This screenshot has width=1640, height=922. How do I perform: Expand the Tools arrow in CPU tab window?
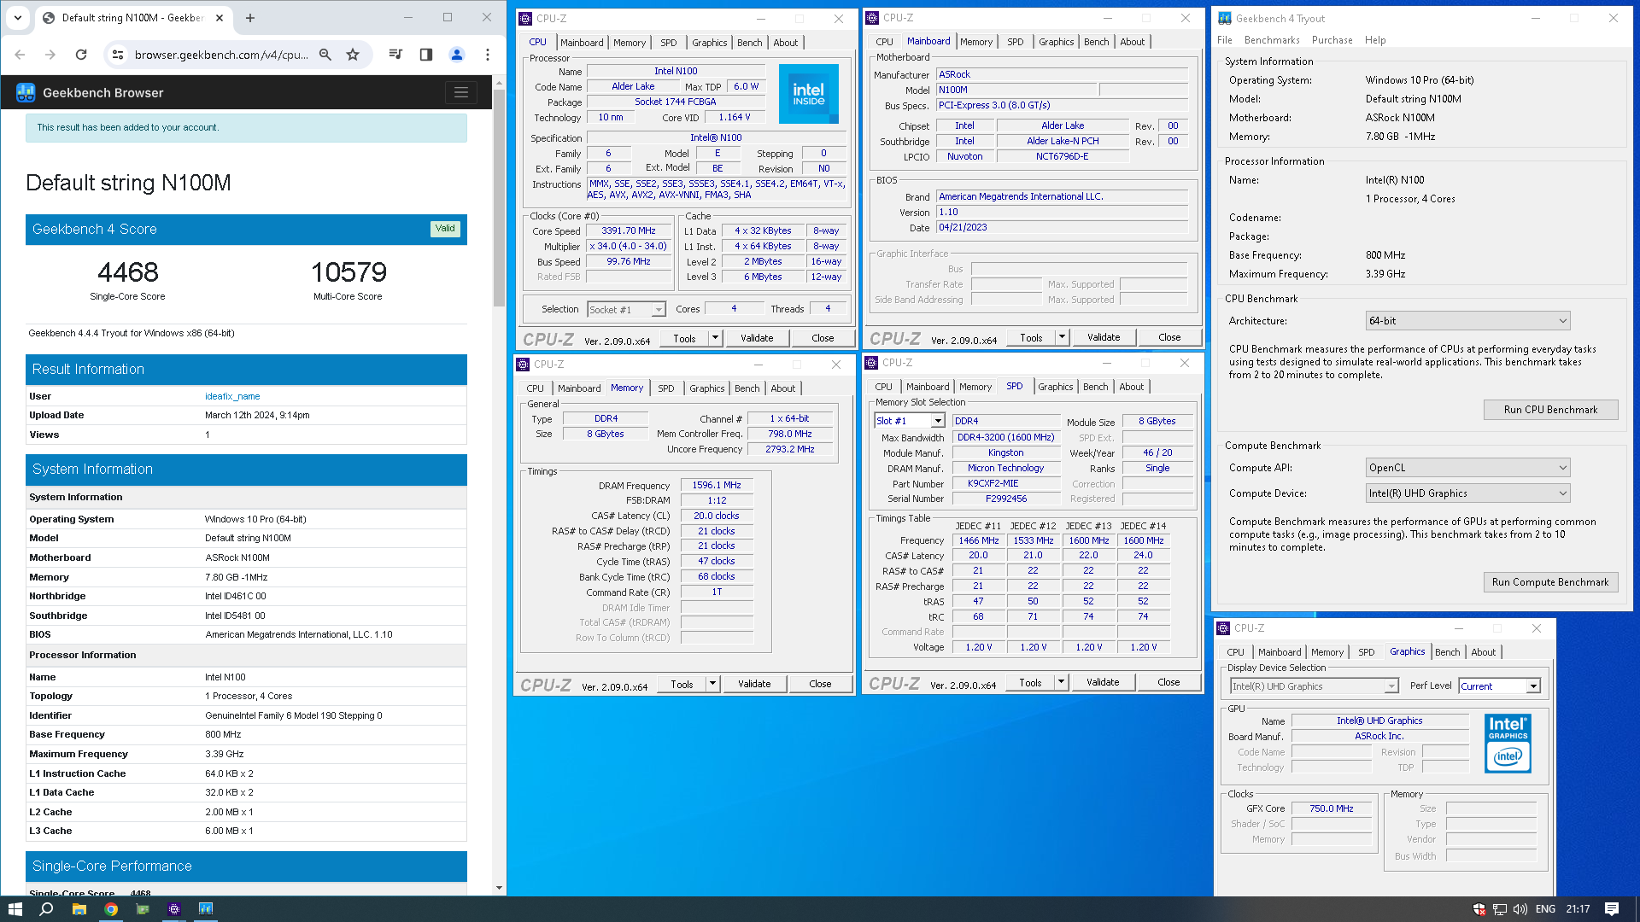(x=715, y=338)
